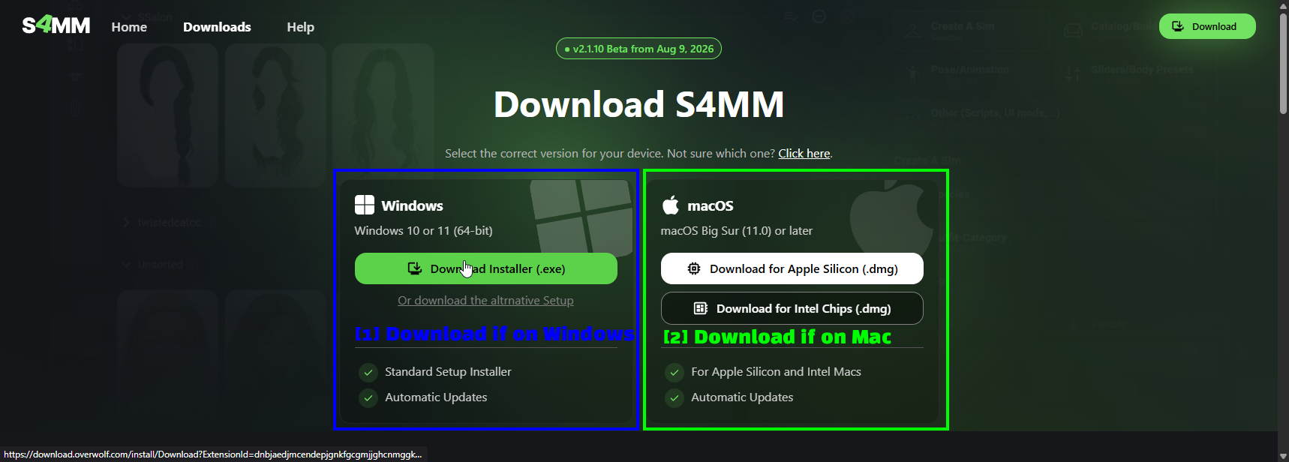Click checkmark beside Standard Setup Installer
1289x462 pixels.
pyautogui.click(x=368, y=372)
